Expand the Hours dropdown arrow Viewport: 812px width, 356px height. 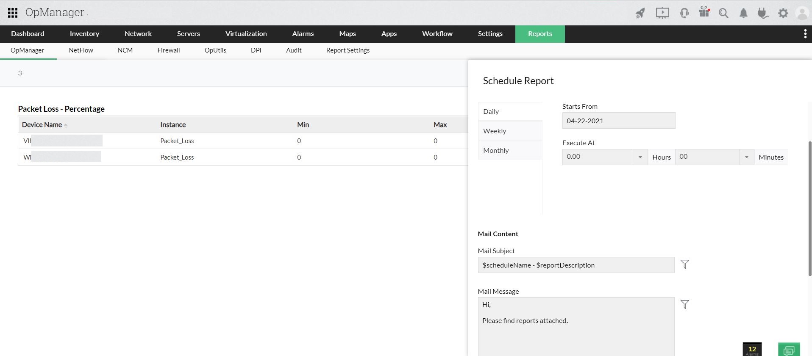[640, 157]
